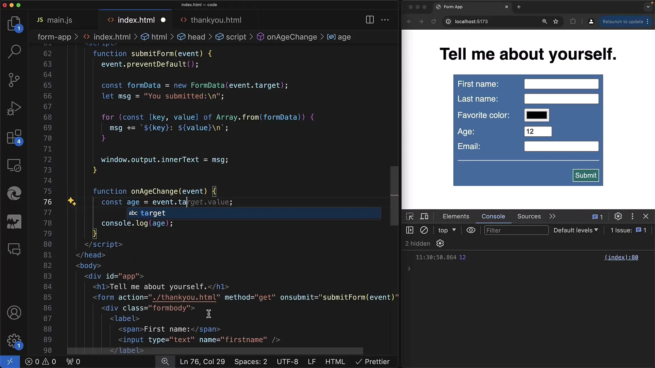This screenshot has height=368, width=655.
Task: Switch to the Console tab
Action: coord(493,216)
